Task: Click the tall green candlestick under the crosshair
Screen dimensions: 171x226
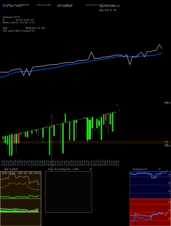Action: point(50,141)
